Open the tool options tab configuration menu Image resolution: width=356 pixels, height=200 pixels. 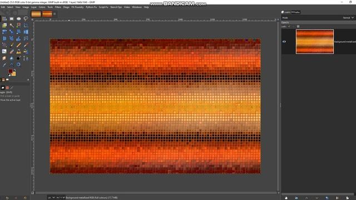pyautogui.click(x=28, y=80)
